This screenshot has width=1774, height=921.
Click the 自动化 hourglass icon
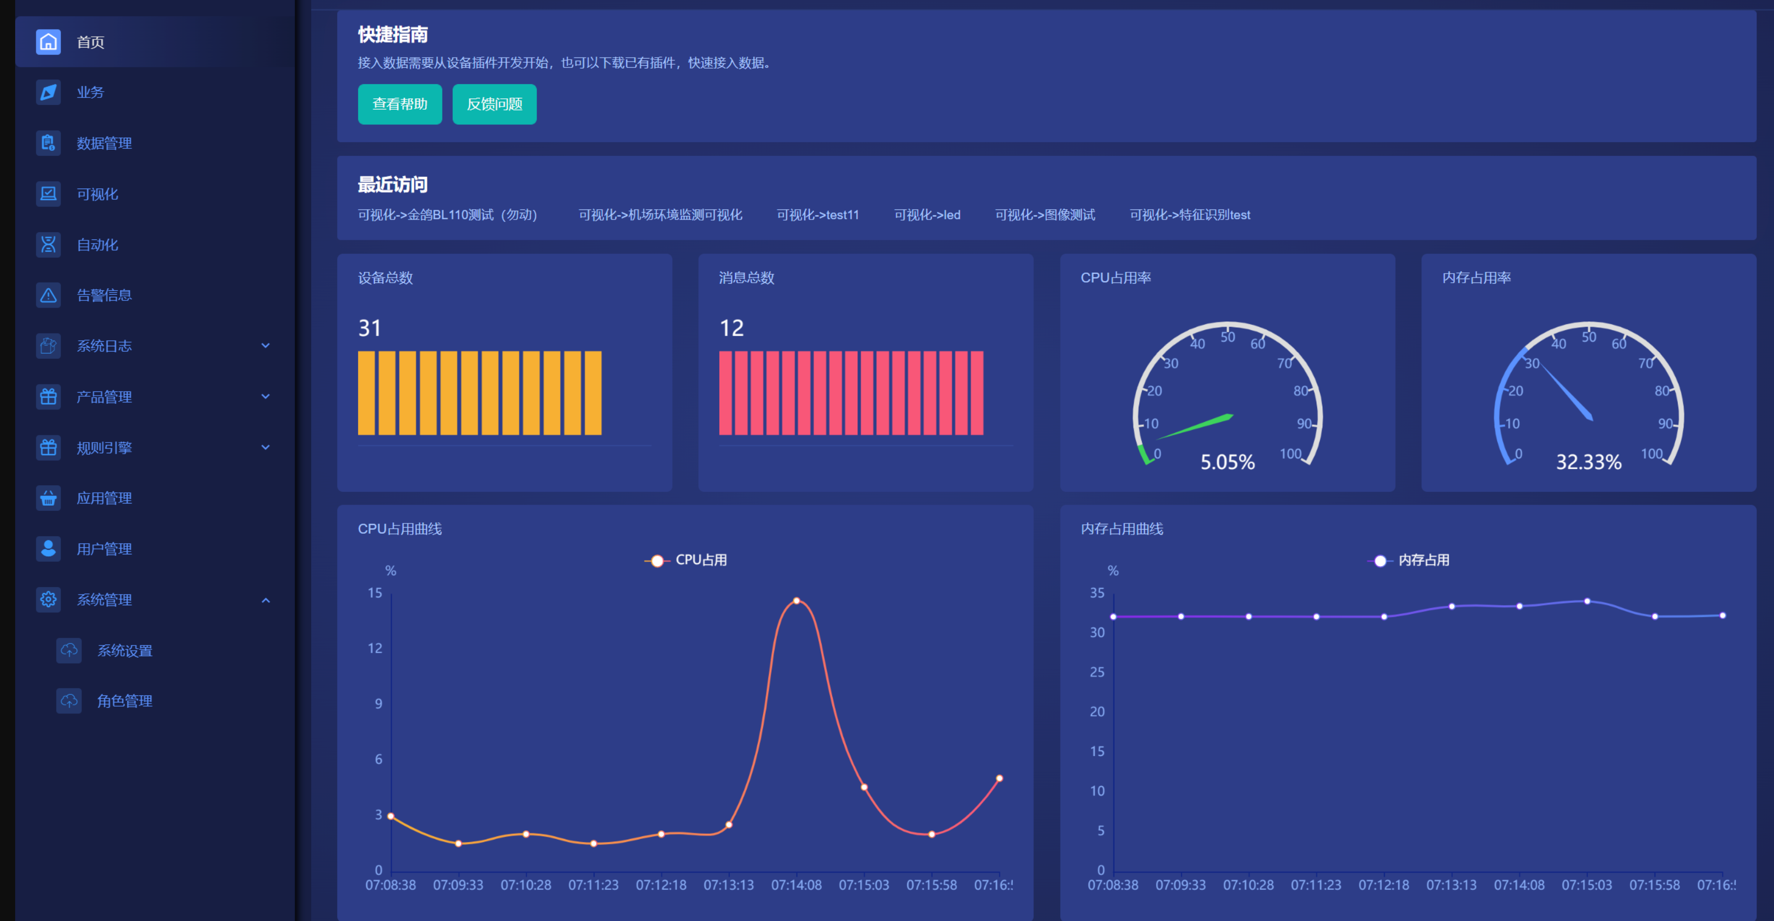coord(48,244)
